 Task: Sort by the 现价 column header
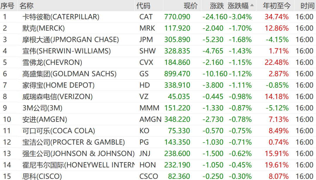tap(190, 6)
